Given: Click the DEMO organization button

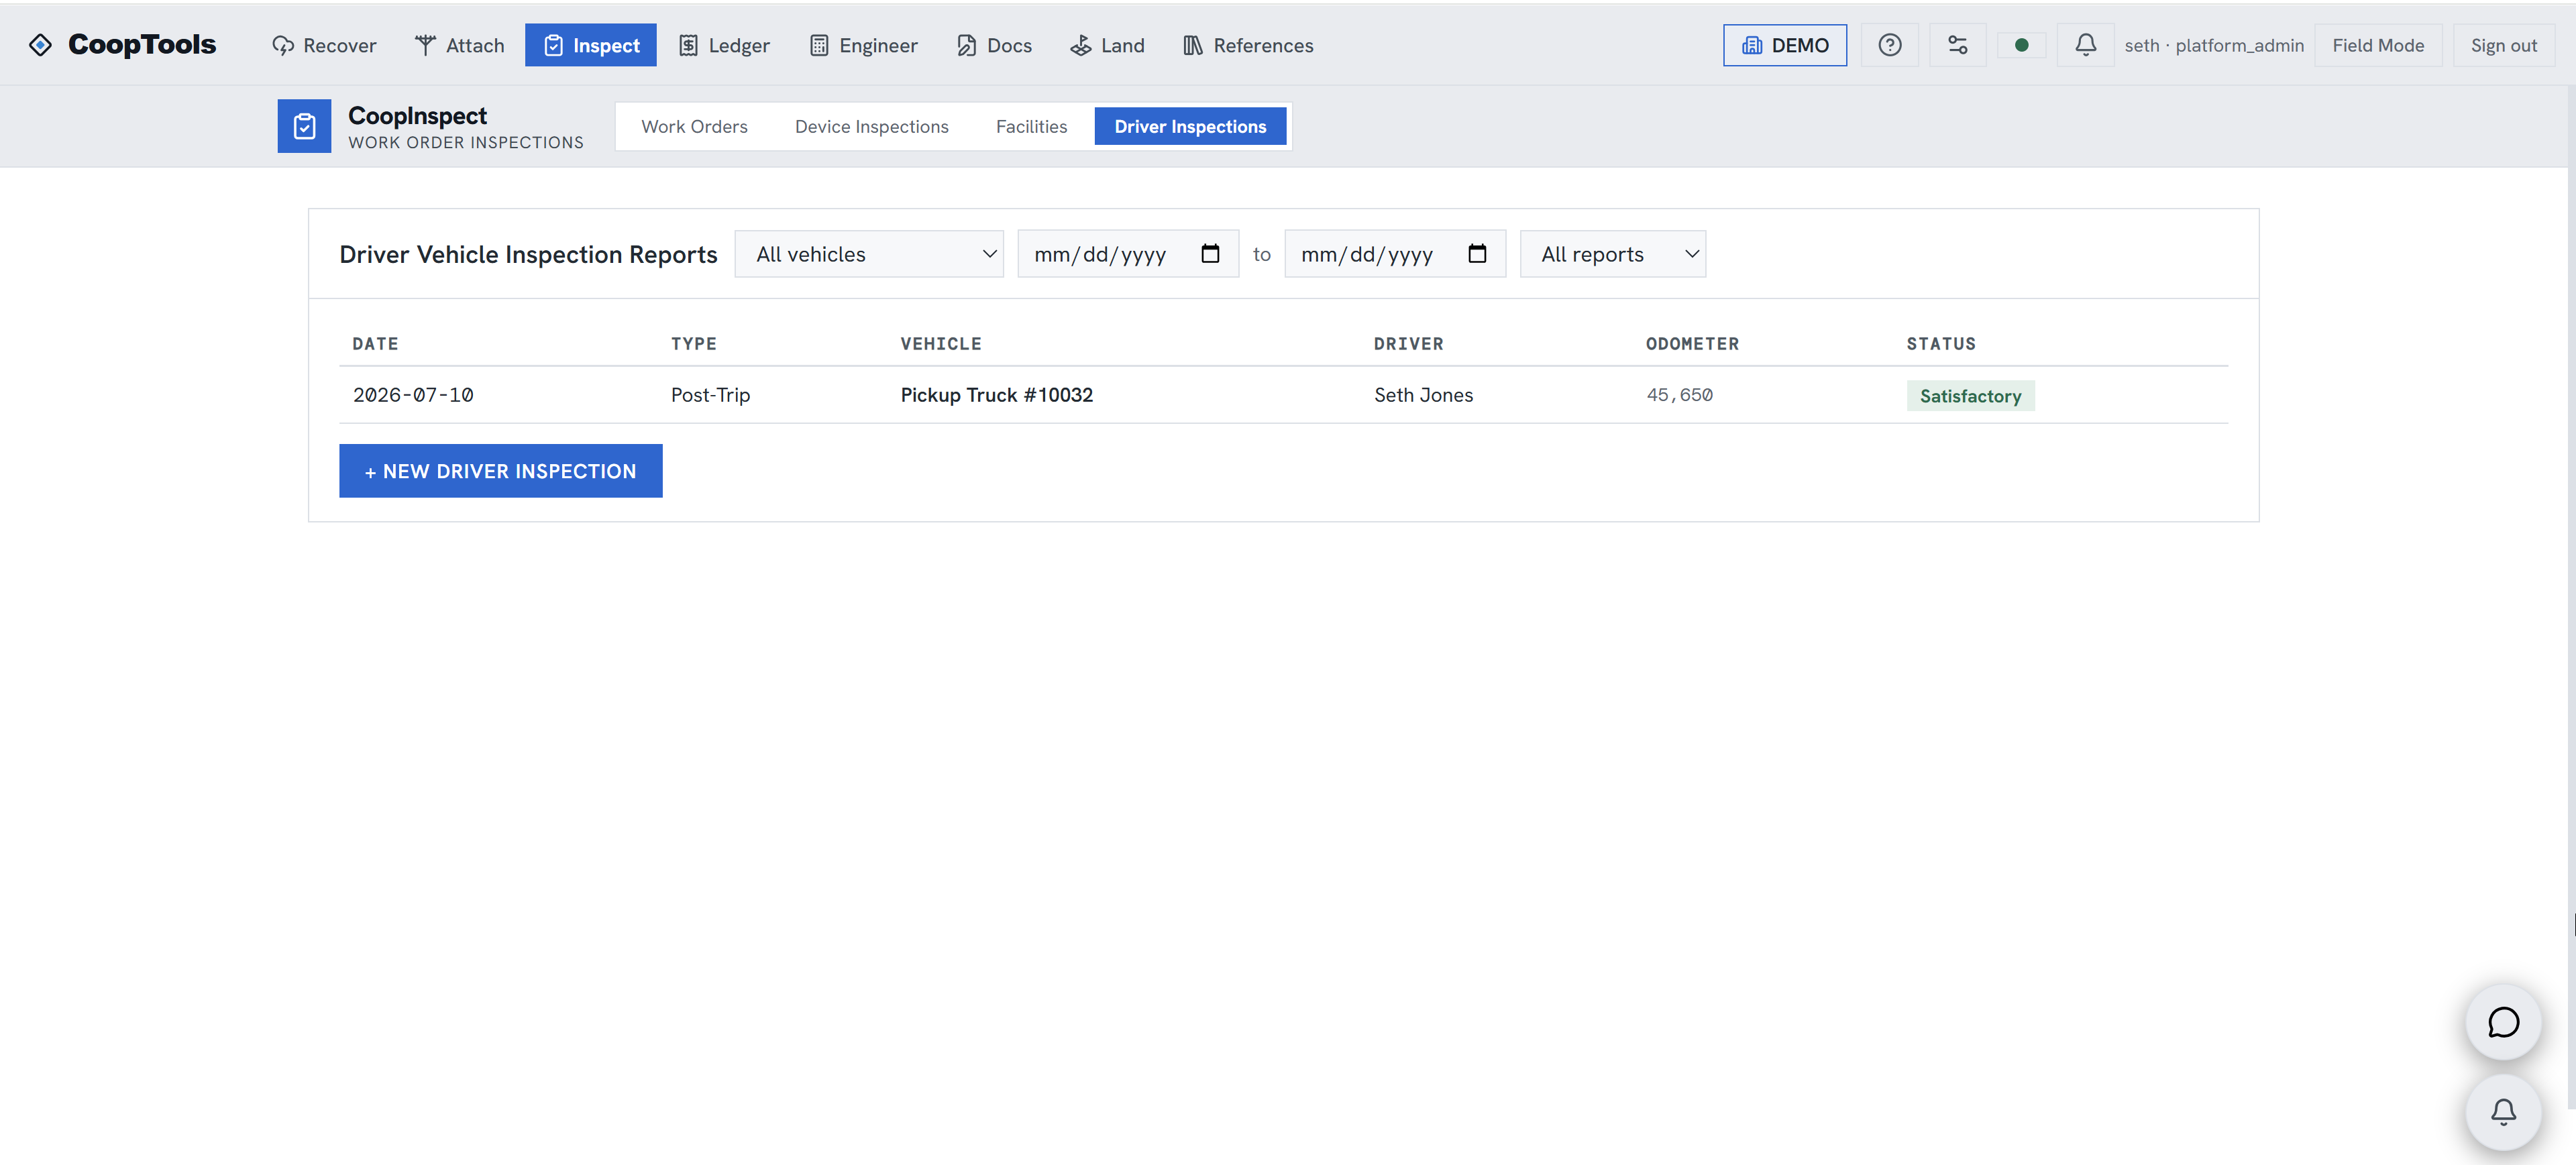Looking at the screenshot, I should pyautogui.click(x=1784, y=45).
